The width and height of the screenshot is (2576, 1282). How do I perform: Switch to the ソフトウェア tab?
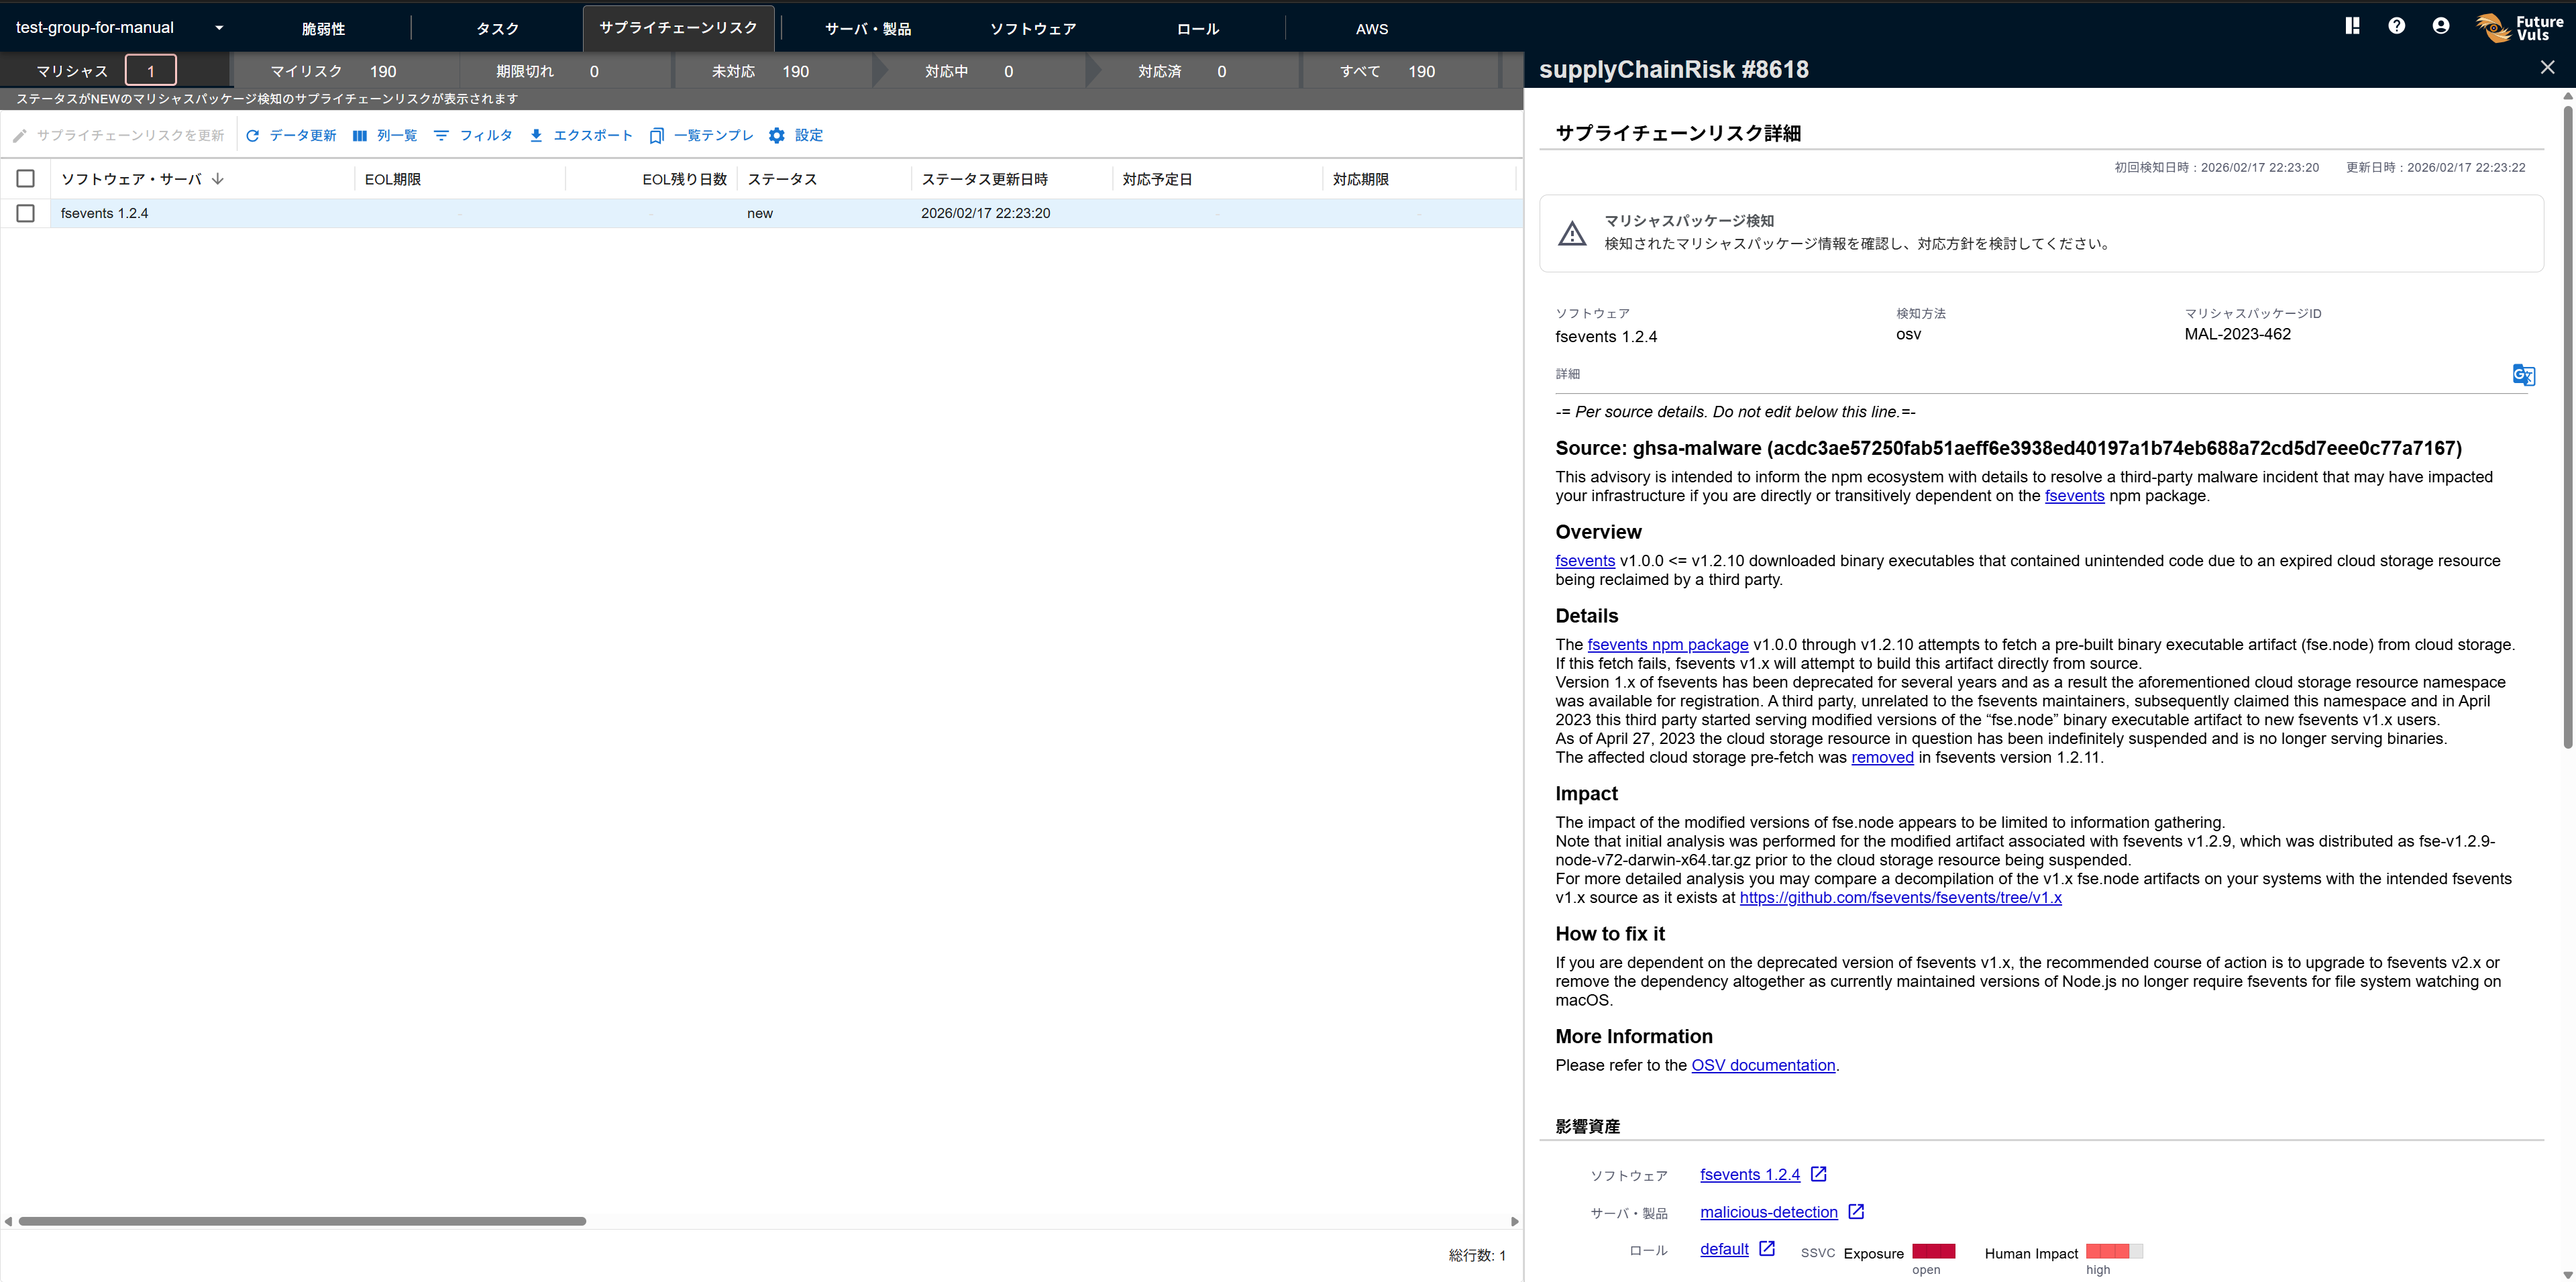coord(1033,29)
